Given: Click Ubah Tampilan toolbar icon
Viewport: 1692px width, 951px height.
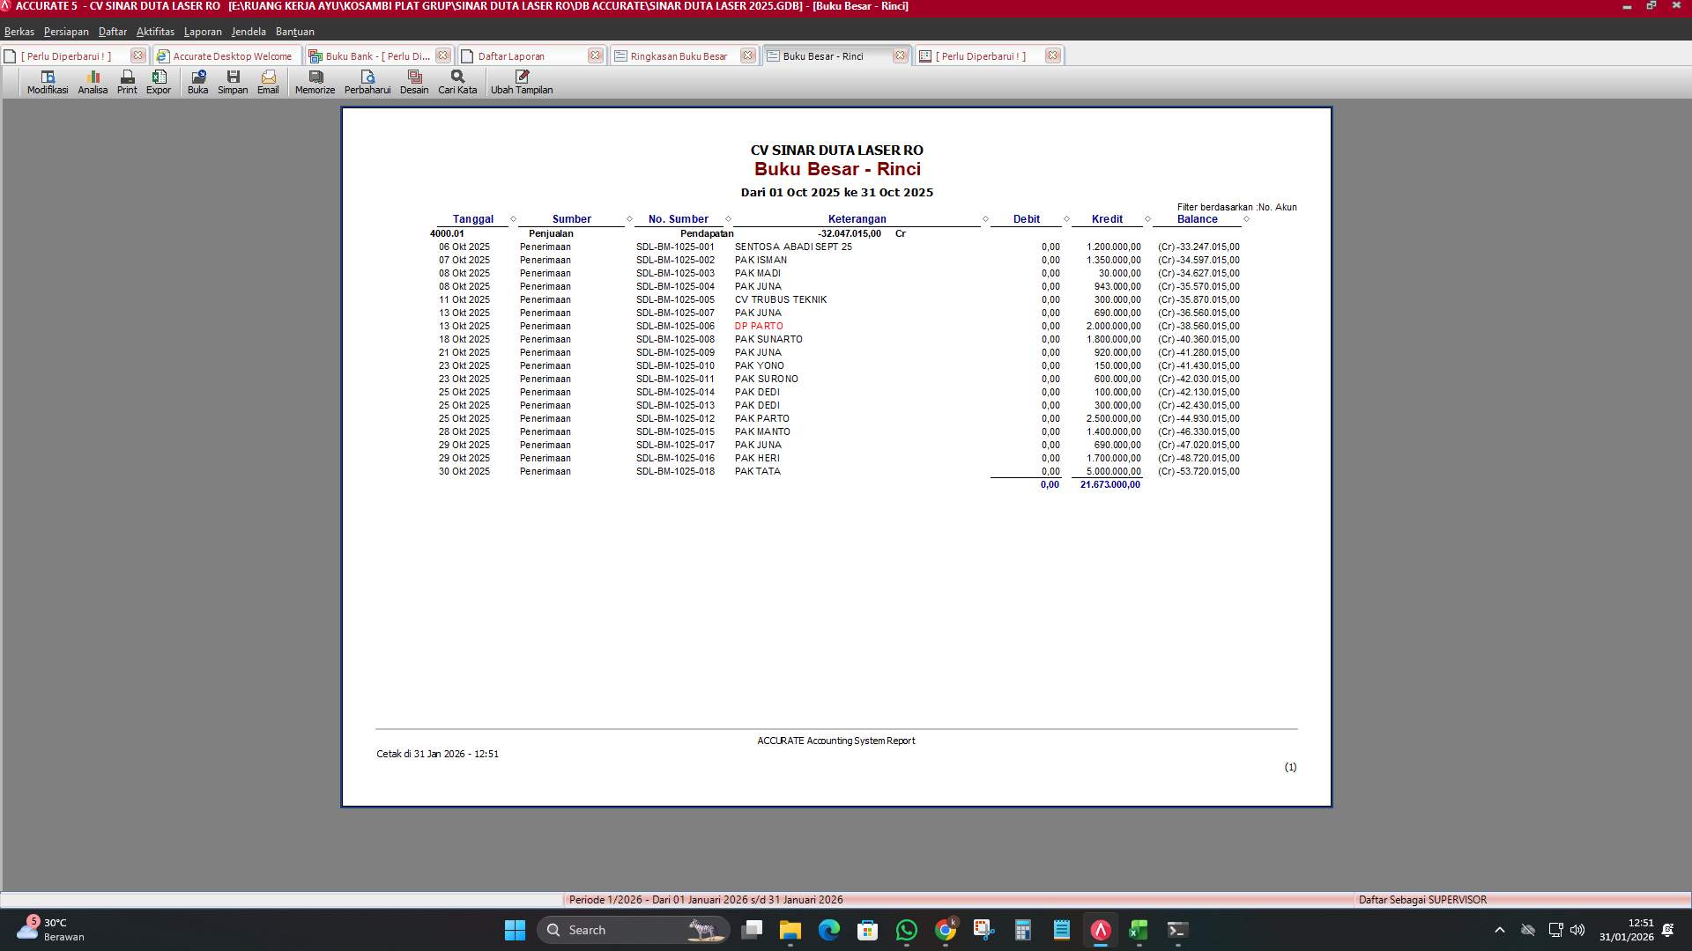Looking at the screenshot, I should click(x=522, y=82).
